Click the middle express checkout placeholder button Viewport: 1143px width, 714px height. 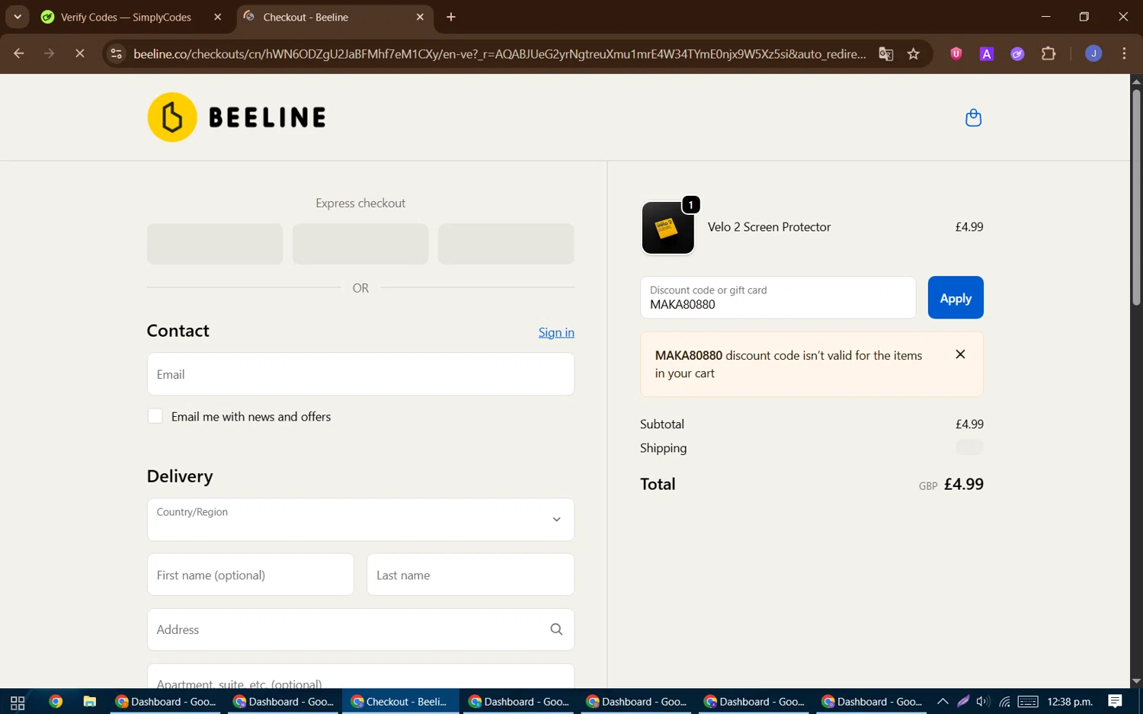[360, 244]
